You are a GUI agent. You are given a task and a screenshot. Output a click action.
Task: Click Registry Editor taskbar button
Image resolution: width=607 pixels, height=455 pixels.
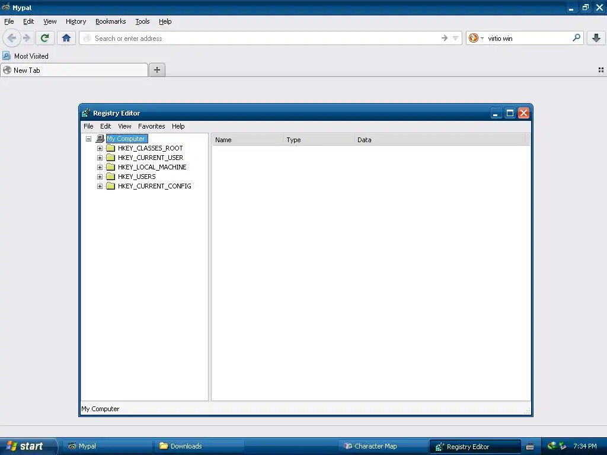click(475, 447)
